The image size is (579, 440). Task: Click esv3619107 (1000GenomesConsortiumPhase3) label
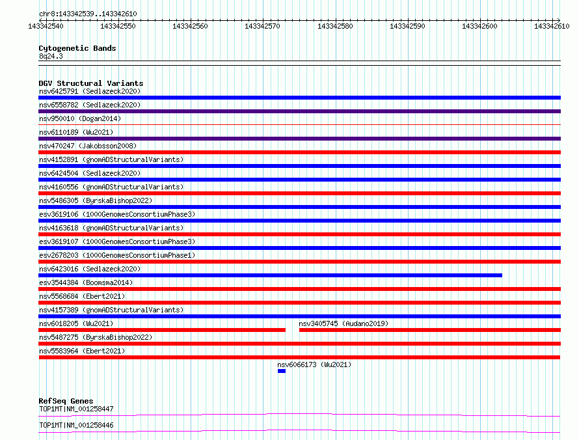coord(117,241)
